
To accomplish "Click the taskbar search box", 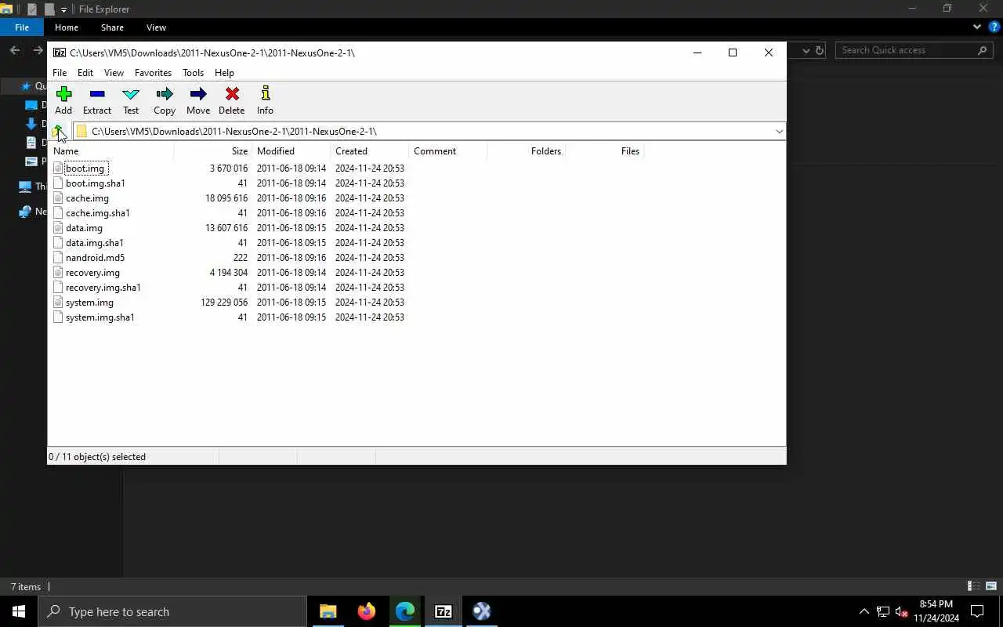I will 172,611.
